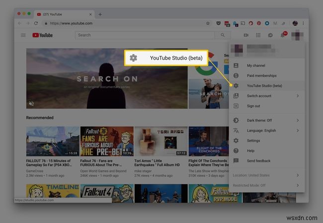
Task: Open 'FALLOUT 76 - 15 Minutes' title
Action: click(49, 163)
